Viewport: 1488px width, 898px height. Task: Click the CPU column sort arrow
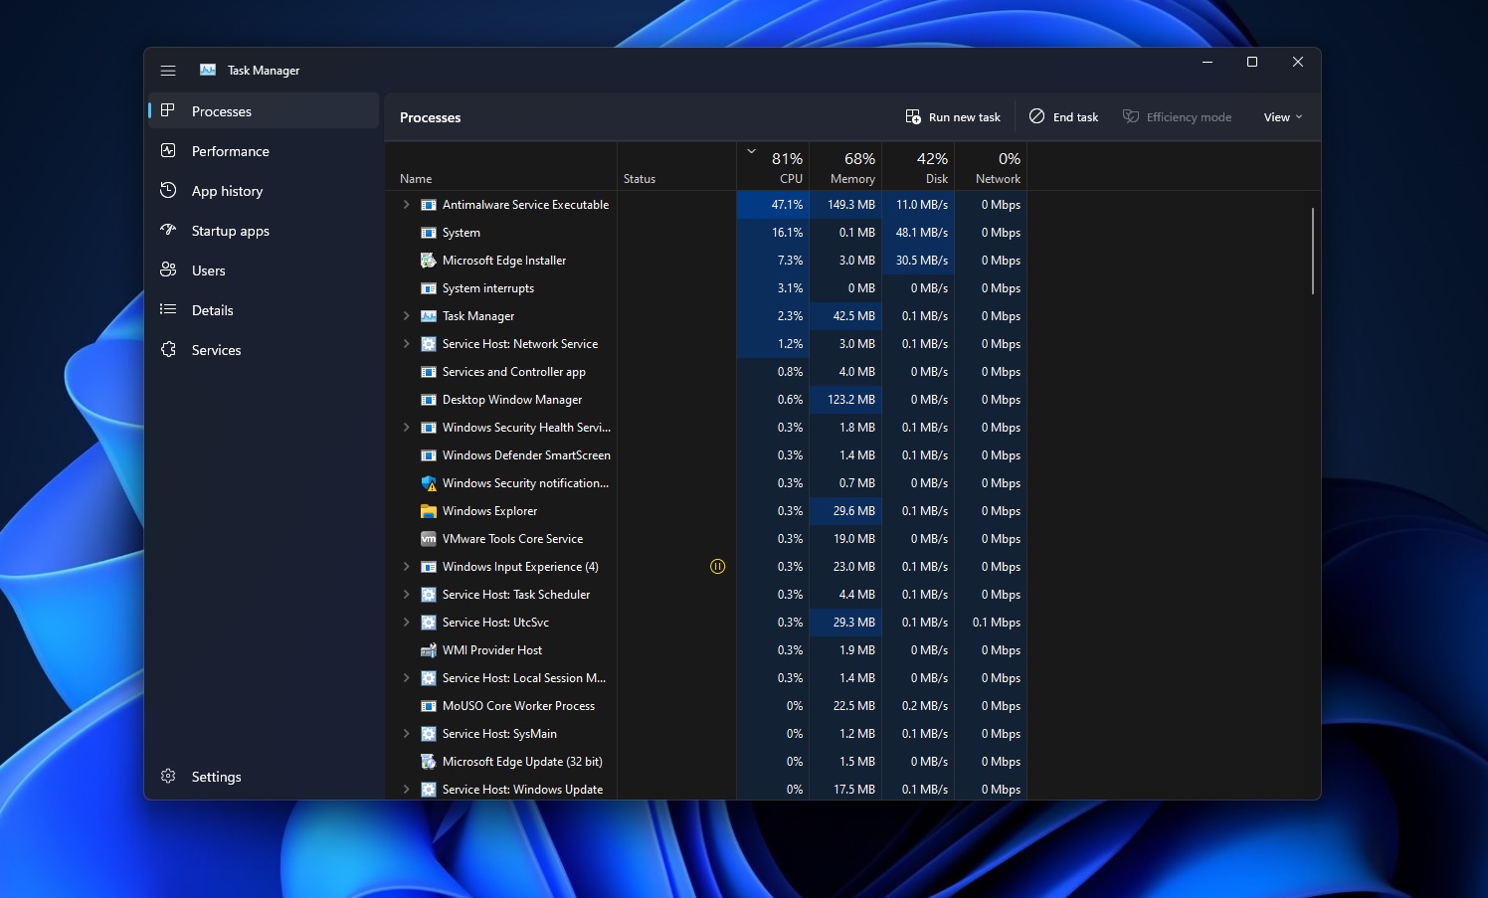(x=752, y=151)
